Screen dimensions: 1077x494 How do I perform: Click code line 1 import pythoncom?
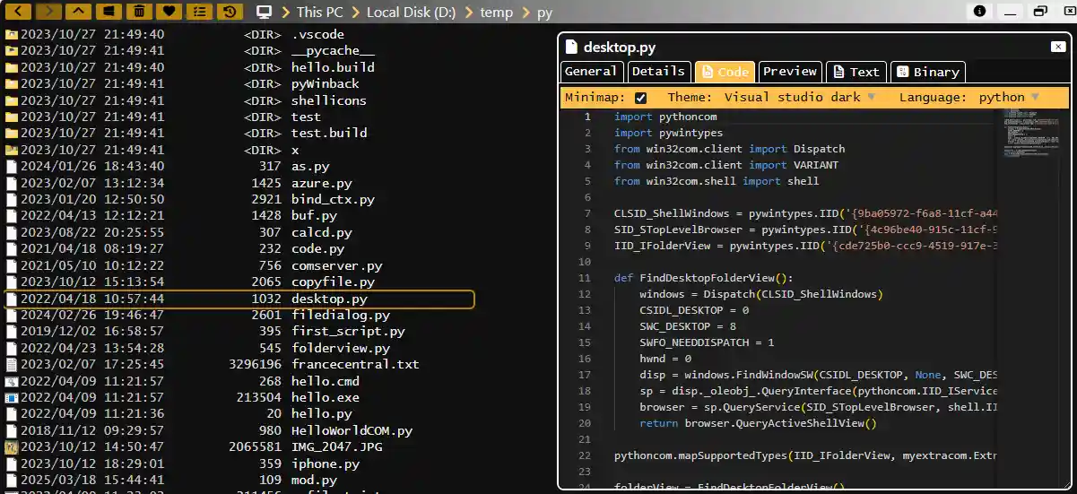[x=665, y=117]
